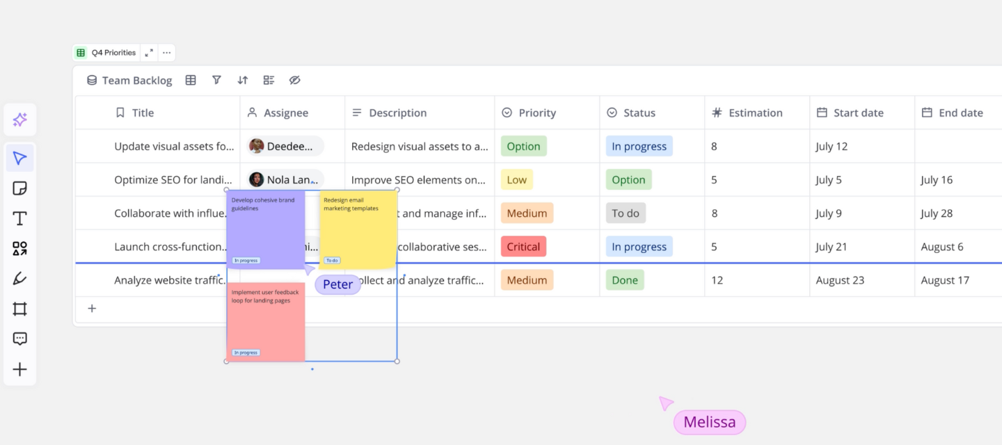Open the Team Backlog data source

[129, 81]
